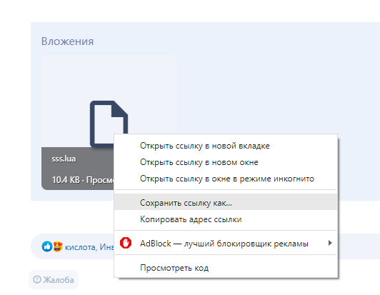Click the document file icon of attachment
The height and width of the screenshot is (295, 380).
point(109,124)
